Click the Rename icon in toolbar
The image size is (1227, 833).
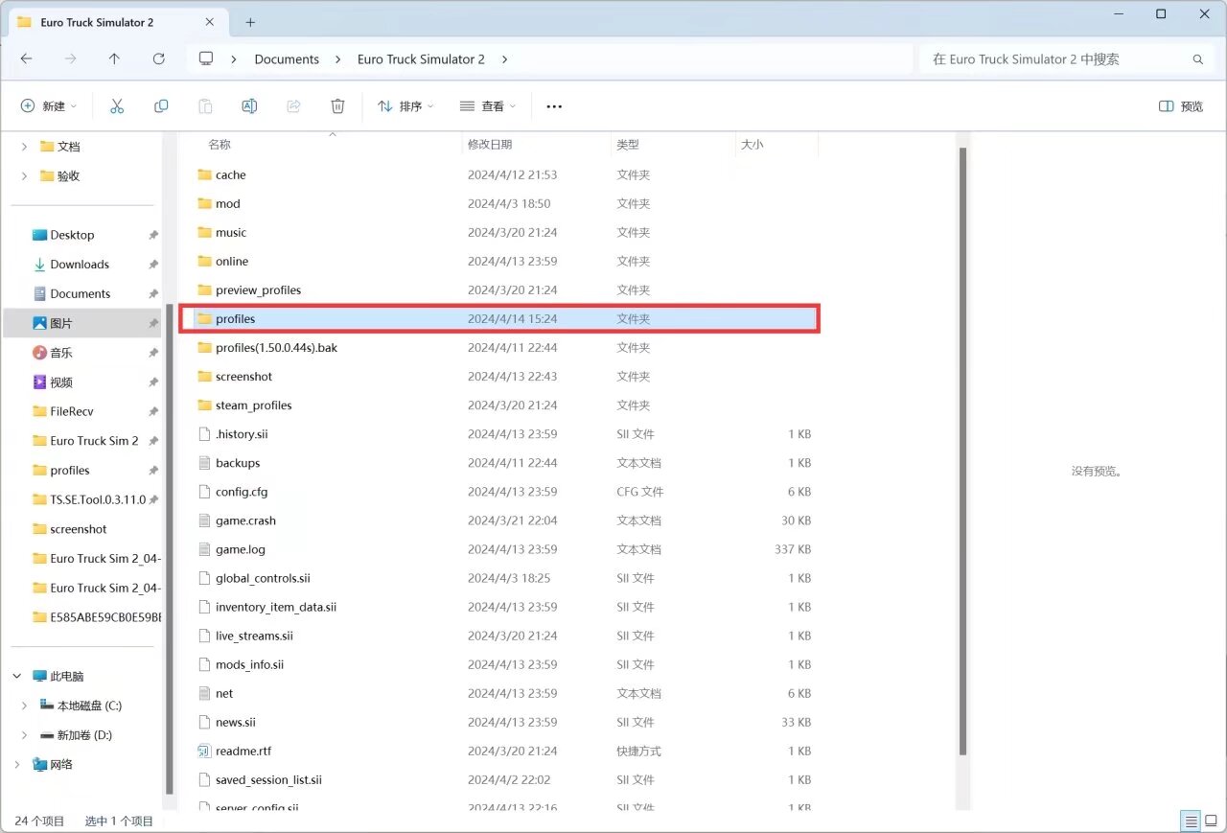pos(249,106)
